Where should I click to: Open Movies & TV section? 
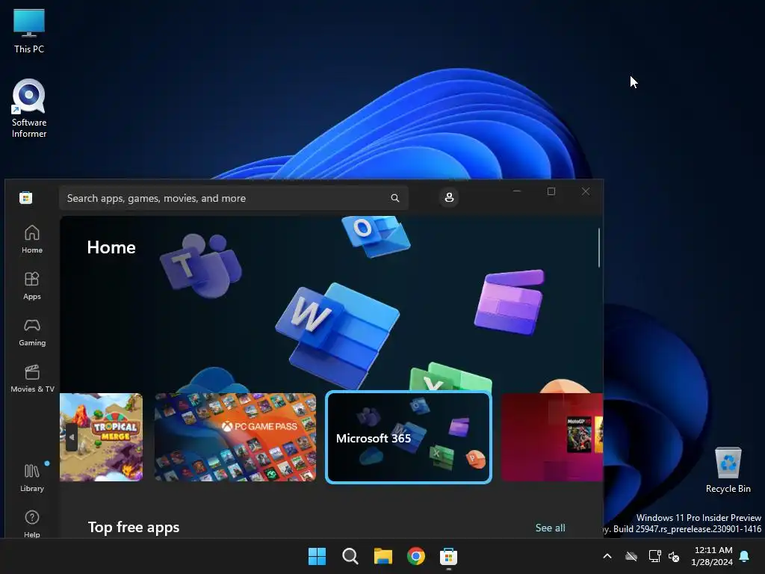tap(31, 378)
